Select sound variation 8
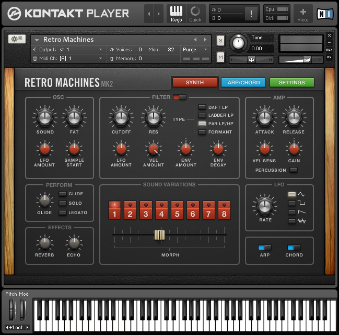The width and height of the screenshot is (339, 335). 224,210
